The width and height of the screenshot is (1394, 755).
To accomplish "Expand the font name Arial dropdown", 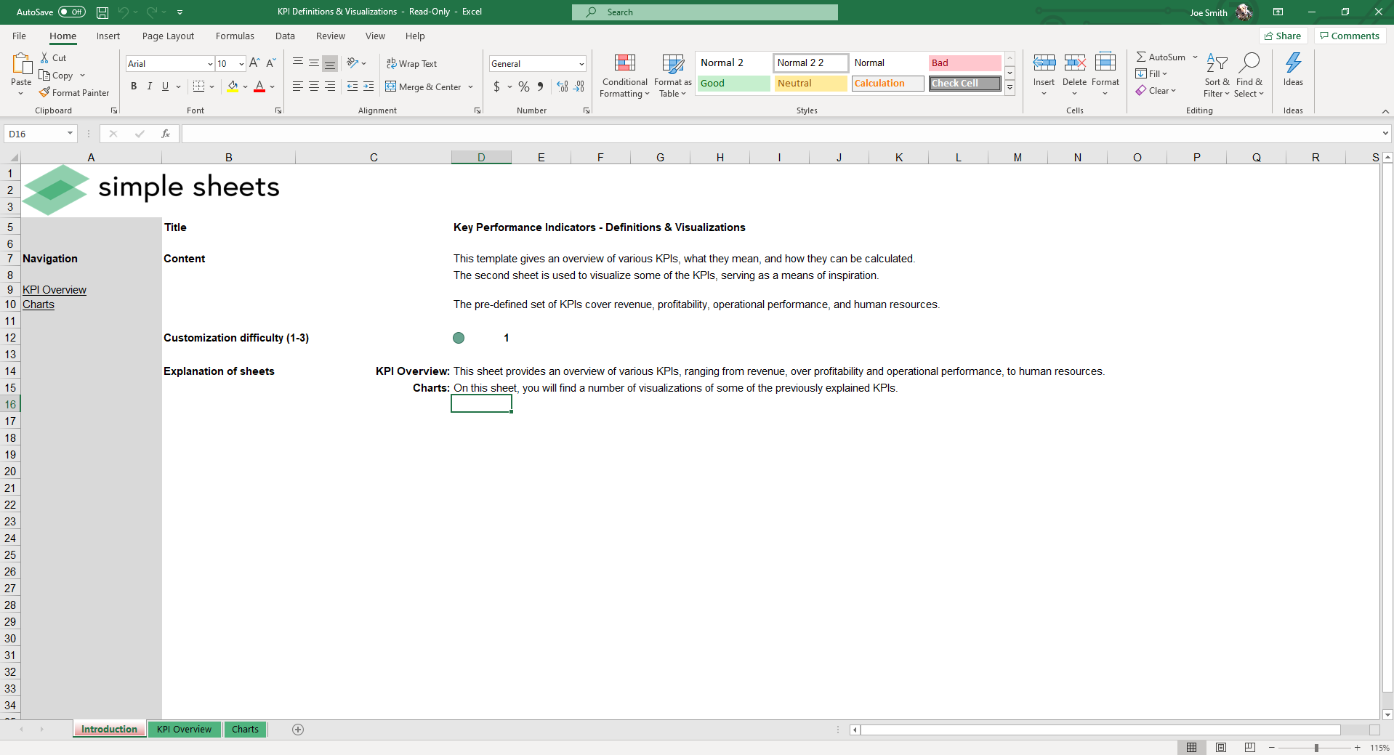I will [x=210, y=64].
